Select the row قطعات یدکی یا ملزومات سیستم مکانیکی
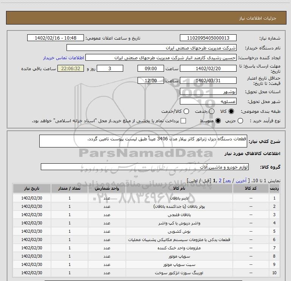This screenshot has height=281, width=291. tap(146, 240)
